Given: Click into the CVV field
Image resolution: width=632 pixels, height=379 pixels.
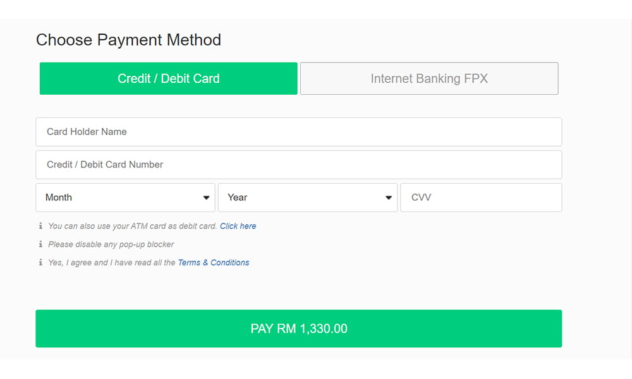Looking at the screenshot, I should click(481, 198).
